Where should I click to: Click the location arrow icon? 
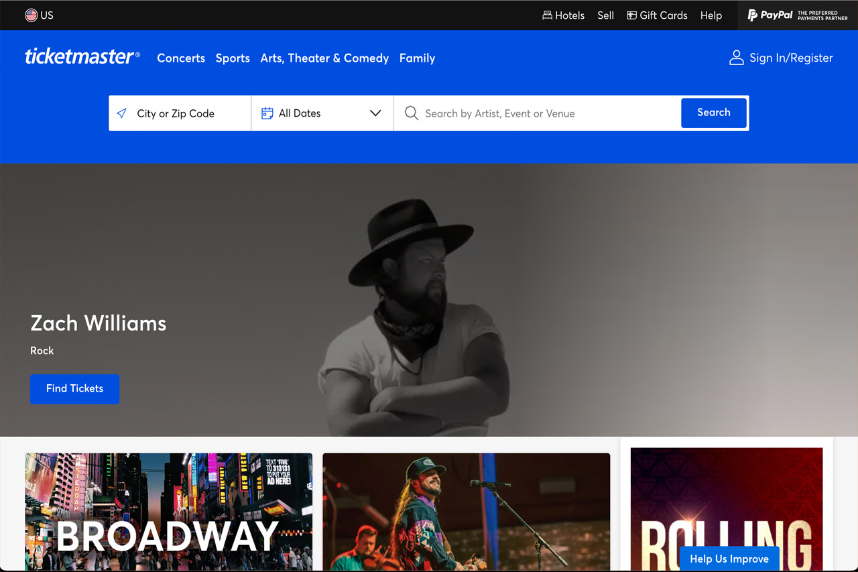tap(122, 113)
